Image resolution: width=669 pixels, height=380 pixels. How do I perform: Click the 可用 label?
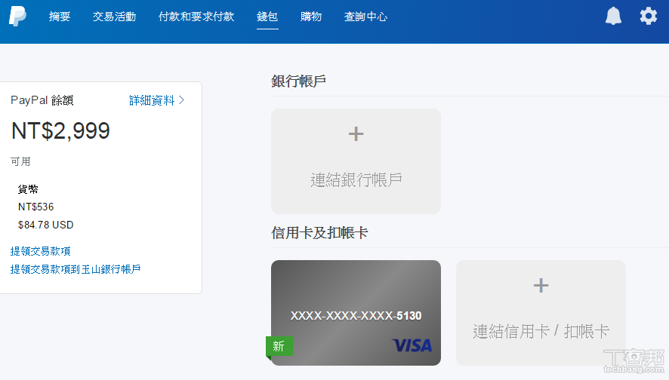tap(20, 162)
